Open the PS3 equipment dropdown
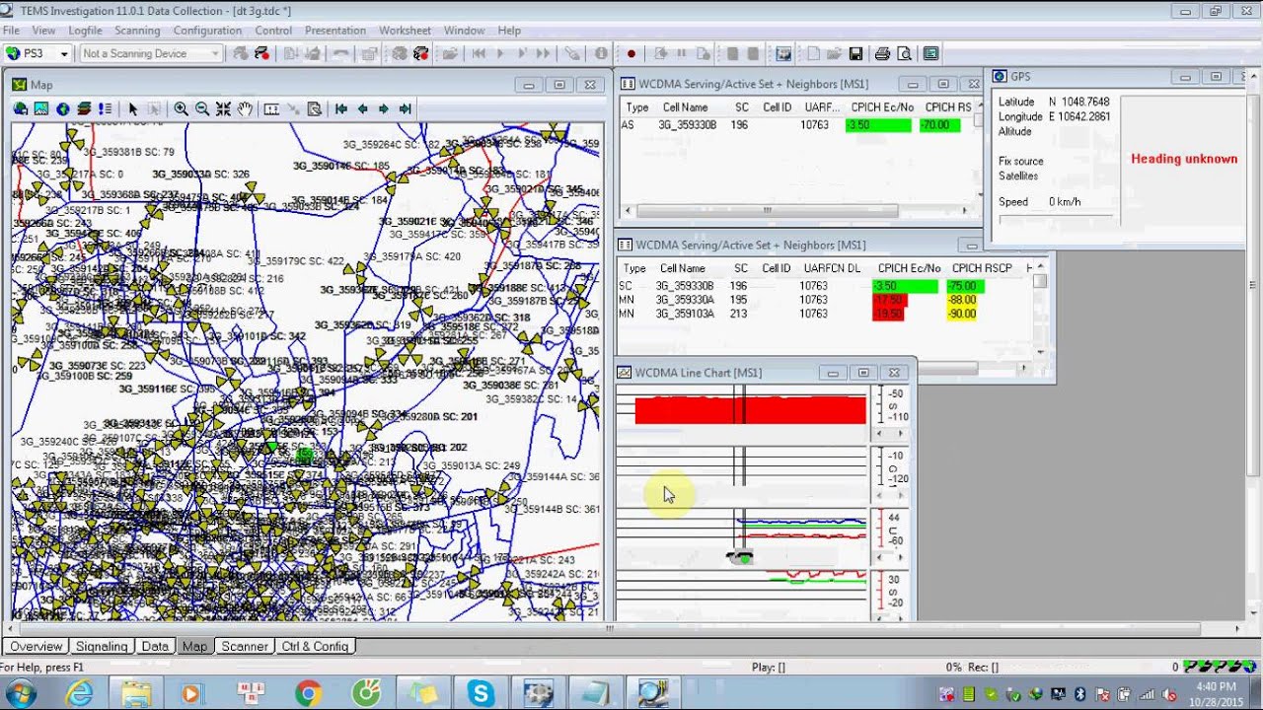 pyautogui.click(x=63, y=53)
